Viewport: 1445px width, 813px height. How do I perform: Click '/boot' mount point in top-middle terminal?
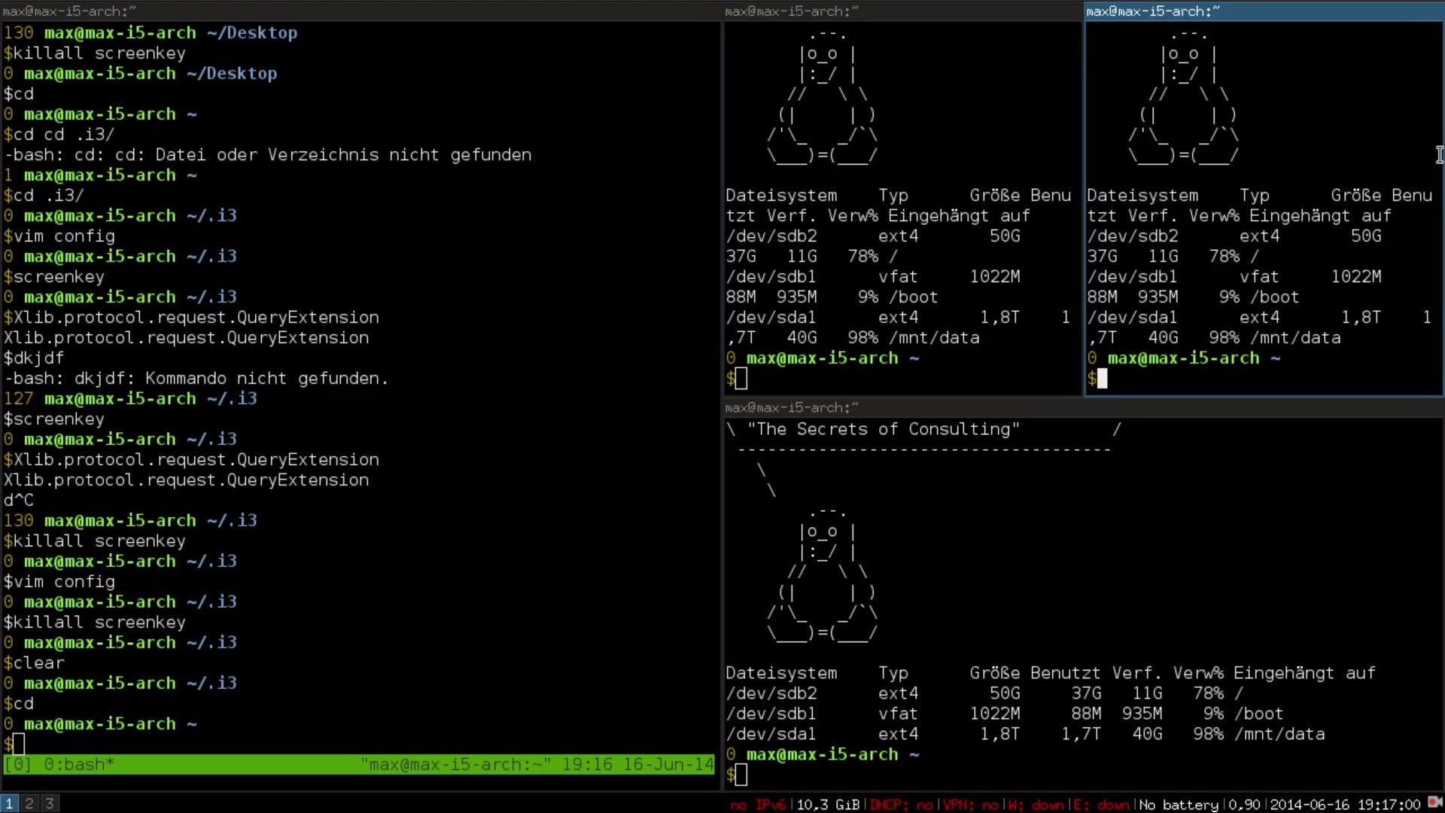913,297
